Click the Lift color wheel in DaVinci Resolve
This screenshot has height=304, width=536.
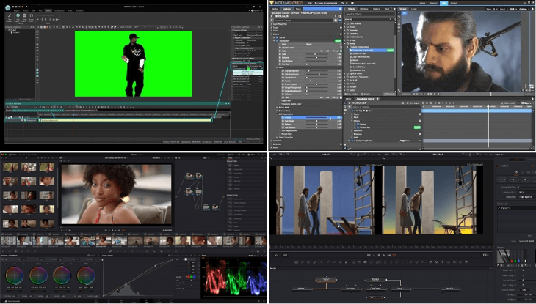click(x=15, y=275)
